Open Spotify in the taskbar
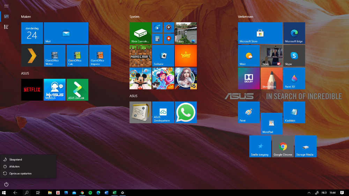Image resolution: width=349 pixels, height=196 pixels. click(x=90, y=193)
